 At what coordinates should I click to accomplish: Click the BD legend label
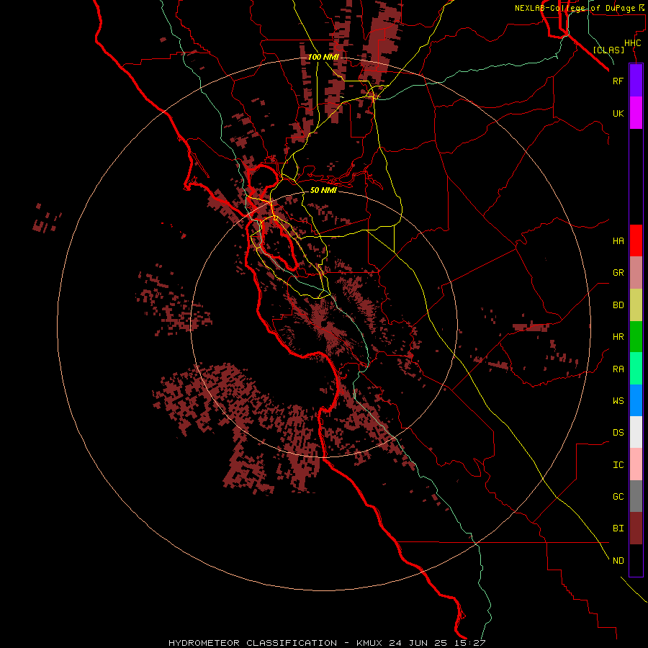click(x=618, y=305)
